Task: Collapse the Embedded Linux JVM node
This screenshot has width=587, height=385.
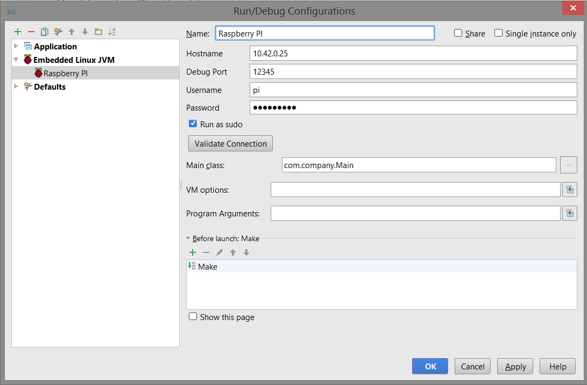Action: (16, 60)
